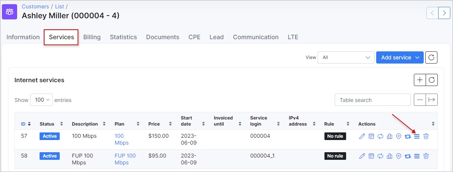Click the circular sync icon for service 58

[x=380, y=156]
